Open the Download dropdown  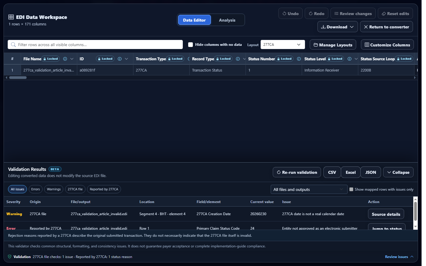(338, 27)
